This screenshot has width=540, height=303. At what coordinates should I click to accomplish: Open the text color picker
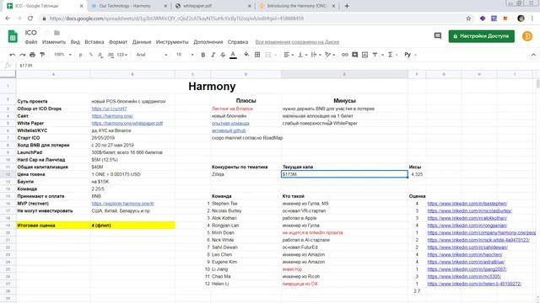click(233, 55)
